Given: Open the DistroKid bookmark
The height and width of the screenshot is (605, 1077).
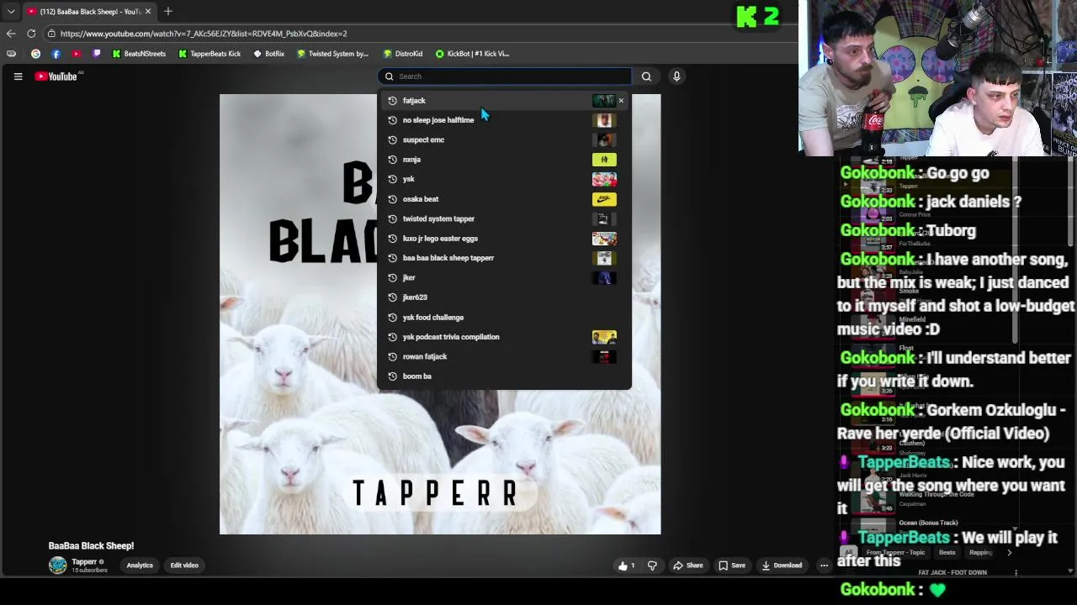Looking at the screenshot, I should point(403,54).
